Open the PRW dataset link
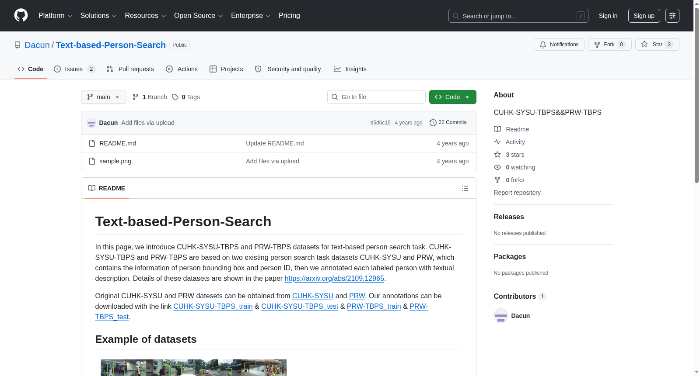Image resolution: width=700 pixels, height=376 pixels. (357, 296)
